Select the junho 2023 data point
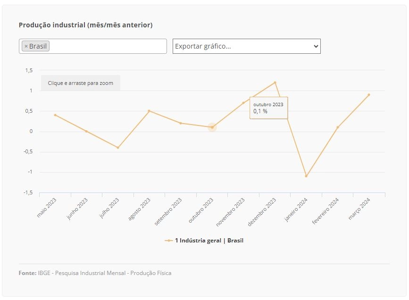The width and height of the screenshot is (409, 300). (87, 132)
